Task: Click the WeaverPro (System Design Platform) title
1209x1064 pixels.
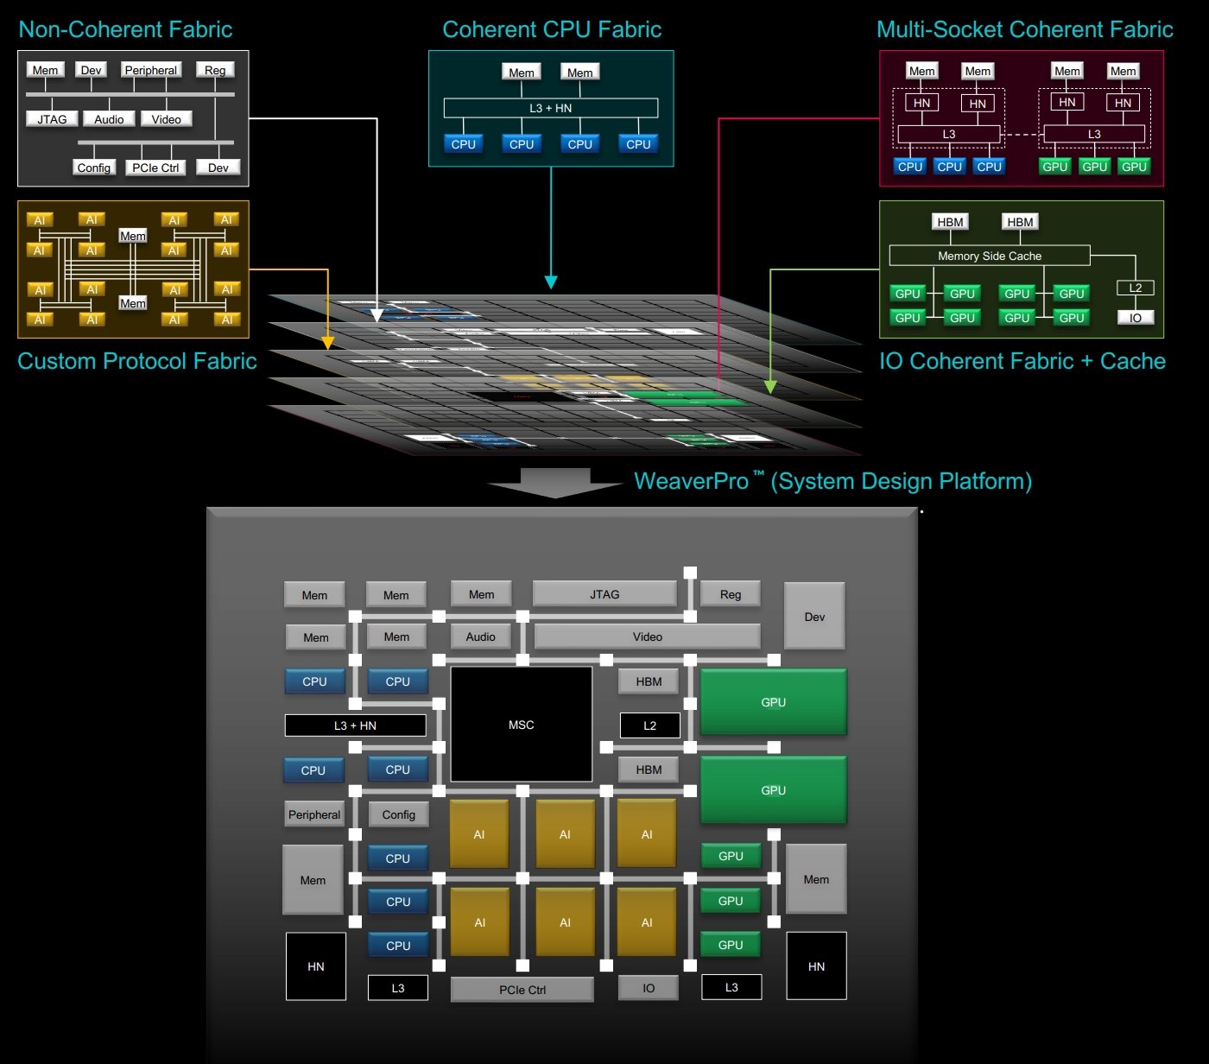Action: 832,481
